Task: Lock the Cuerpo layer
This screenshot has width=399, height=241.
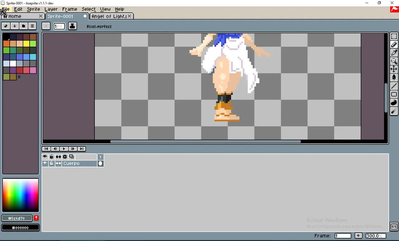Action: click(51, 163)
